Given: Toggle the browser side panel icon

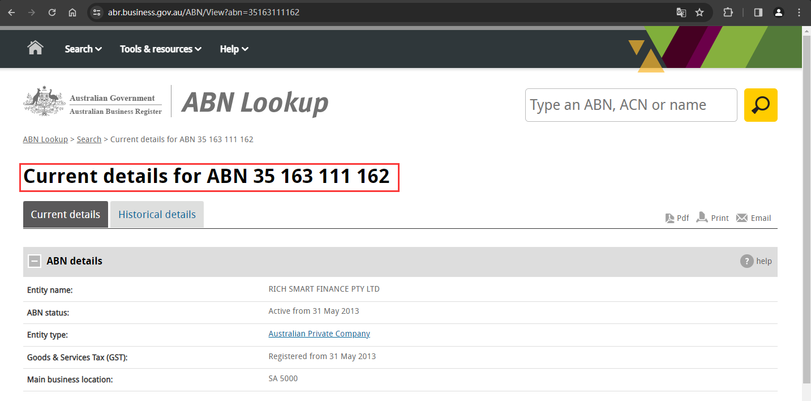Looking at the screenshot, I should pos(758,12).
